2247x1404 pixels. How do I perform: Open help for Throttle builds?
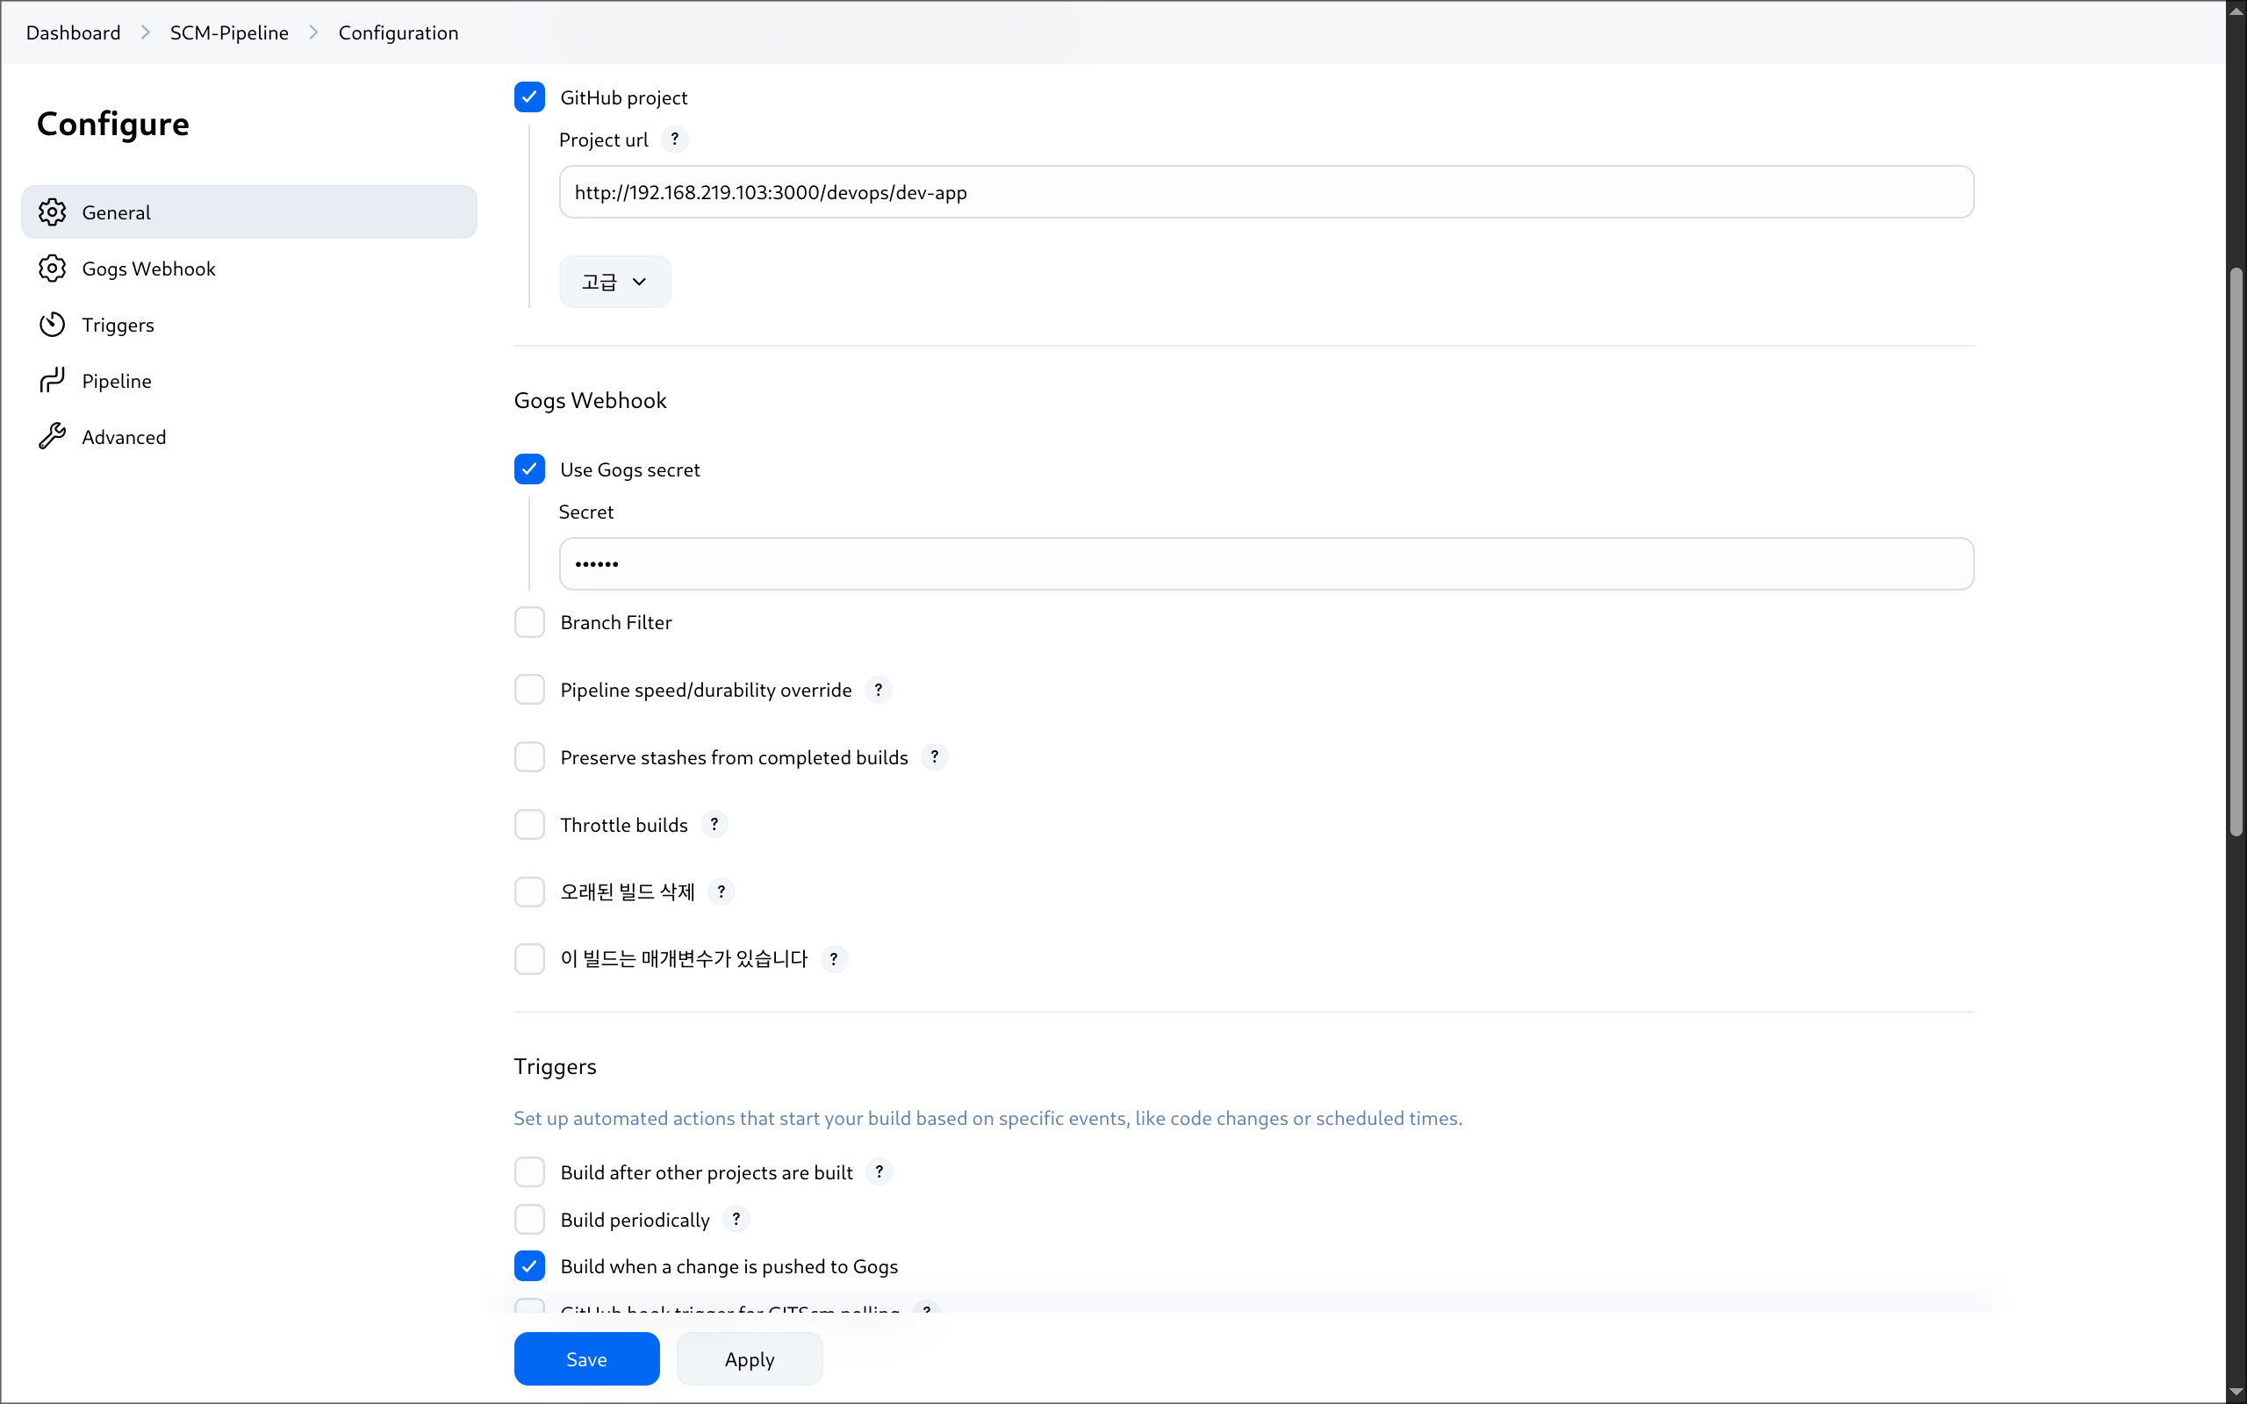pyautogui.click(x=714, y=825)
